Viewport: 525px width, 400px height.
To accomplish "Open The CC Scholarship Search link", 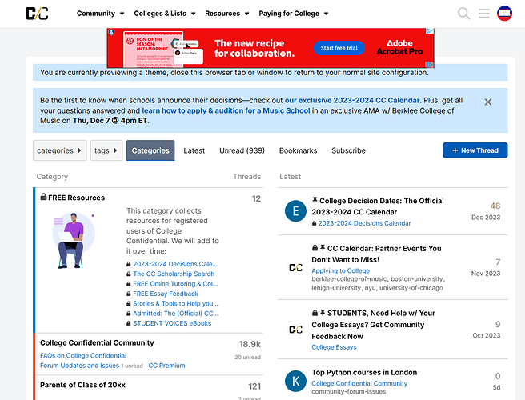I will 174,274.
